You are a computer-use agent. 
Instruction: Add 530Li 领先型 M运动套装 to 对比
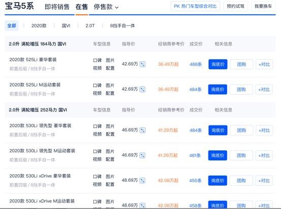click(264, 155)
